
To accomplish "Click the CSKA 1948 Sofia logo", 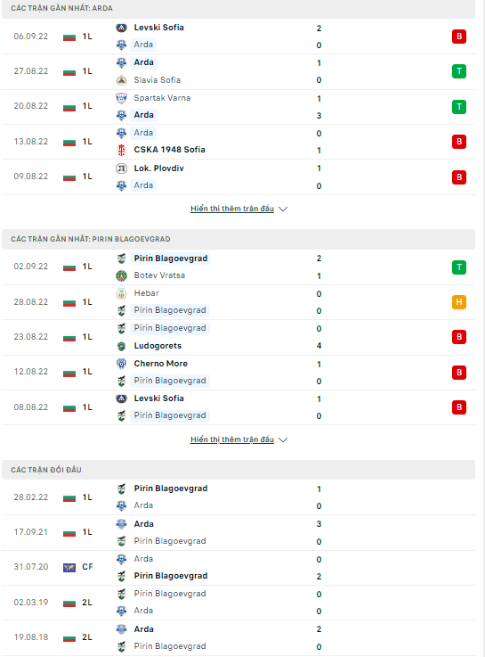I will coord(121,150).
